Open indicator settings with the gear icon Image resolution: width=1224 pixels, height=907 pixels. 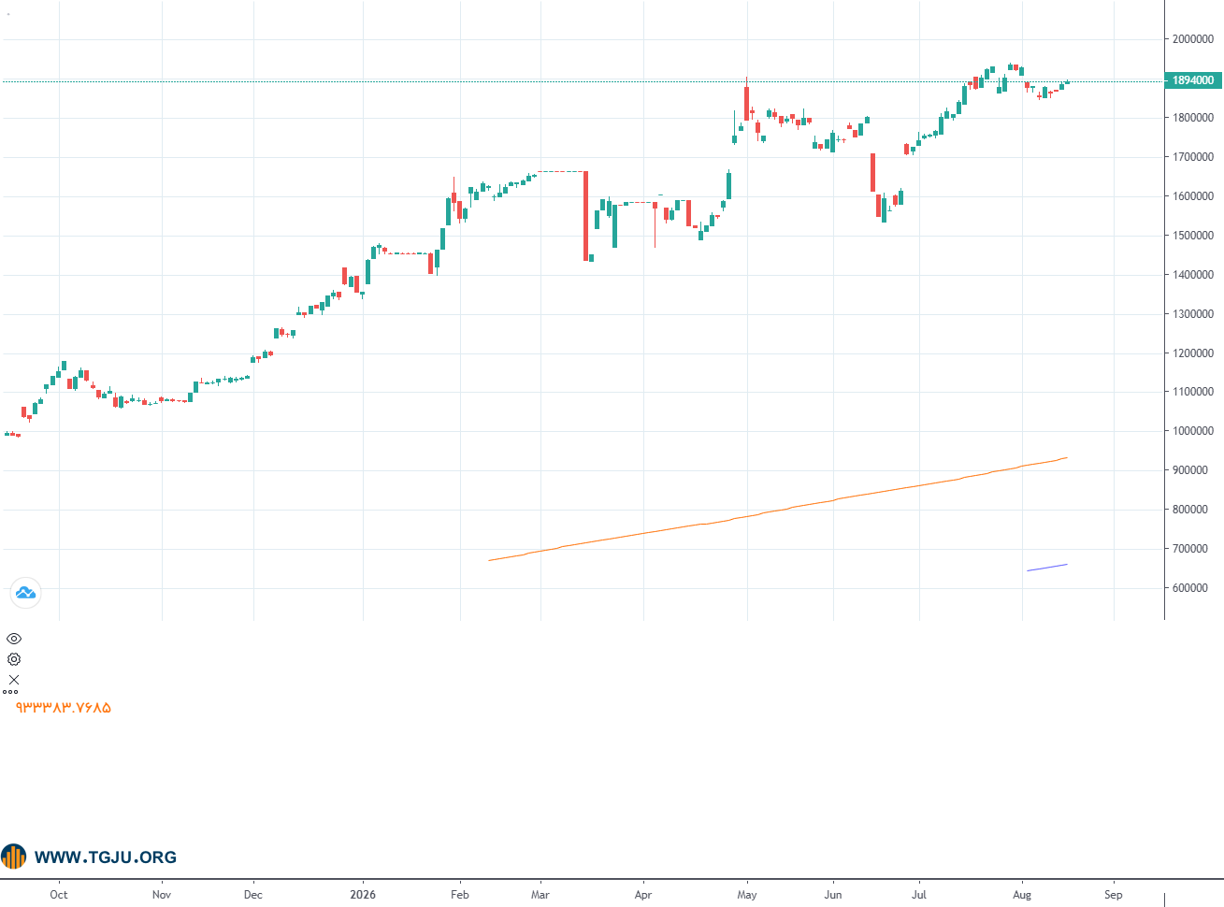tap(14, 659)
